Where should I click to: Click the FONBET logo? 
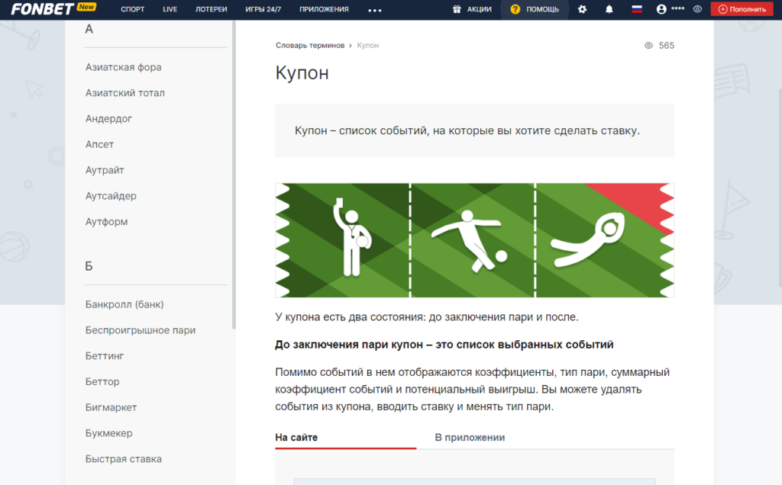[43, 9]
